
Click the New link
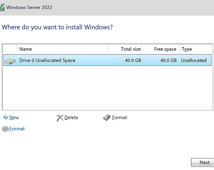(x=14, y=118)
